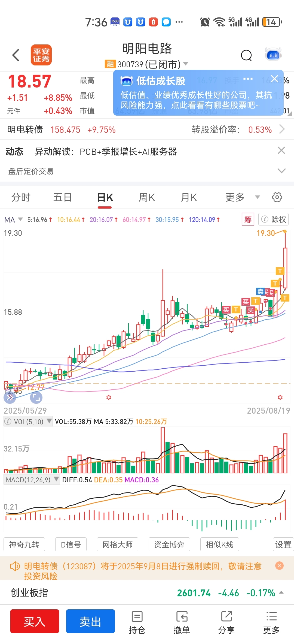The image size is (294, 638).
Task: Switch to 月K chart tab
Action: click(x=189, y=197)
